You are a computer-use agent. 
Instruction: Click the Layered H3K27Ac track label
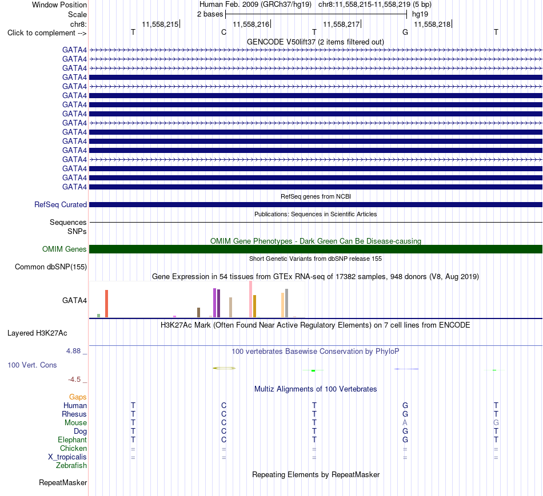(37, 333)
